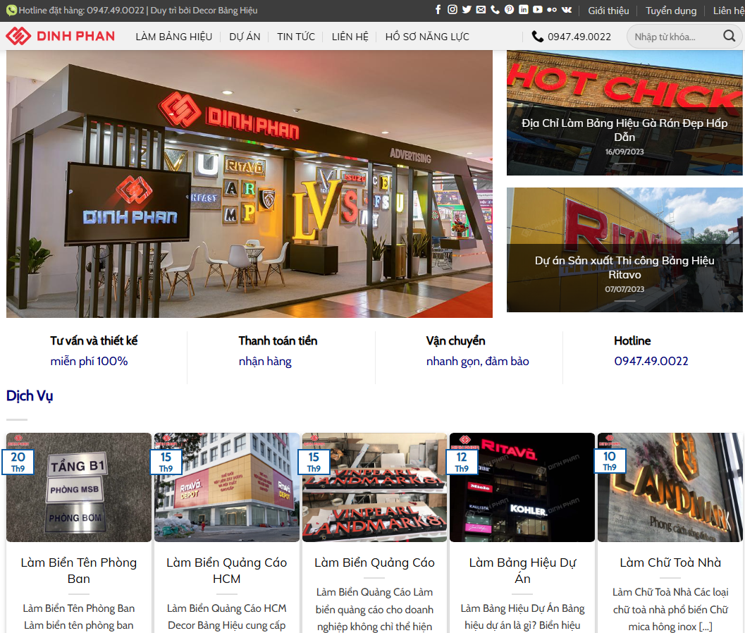
Task: Click the 0947.49.0022 number in navigation bar
Action: (x=579, y=37)
